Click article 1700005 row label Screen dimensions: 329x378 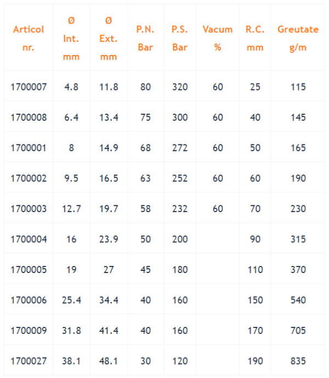pyautogui.click(x=29, y=270)
